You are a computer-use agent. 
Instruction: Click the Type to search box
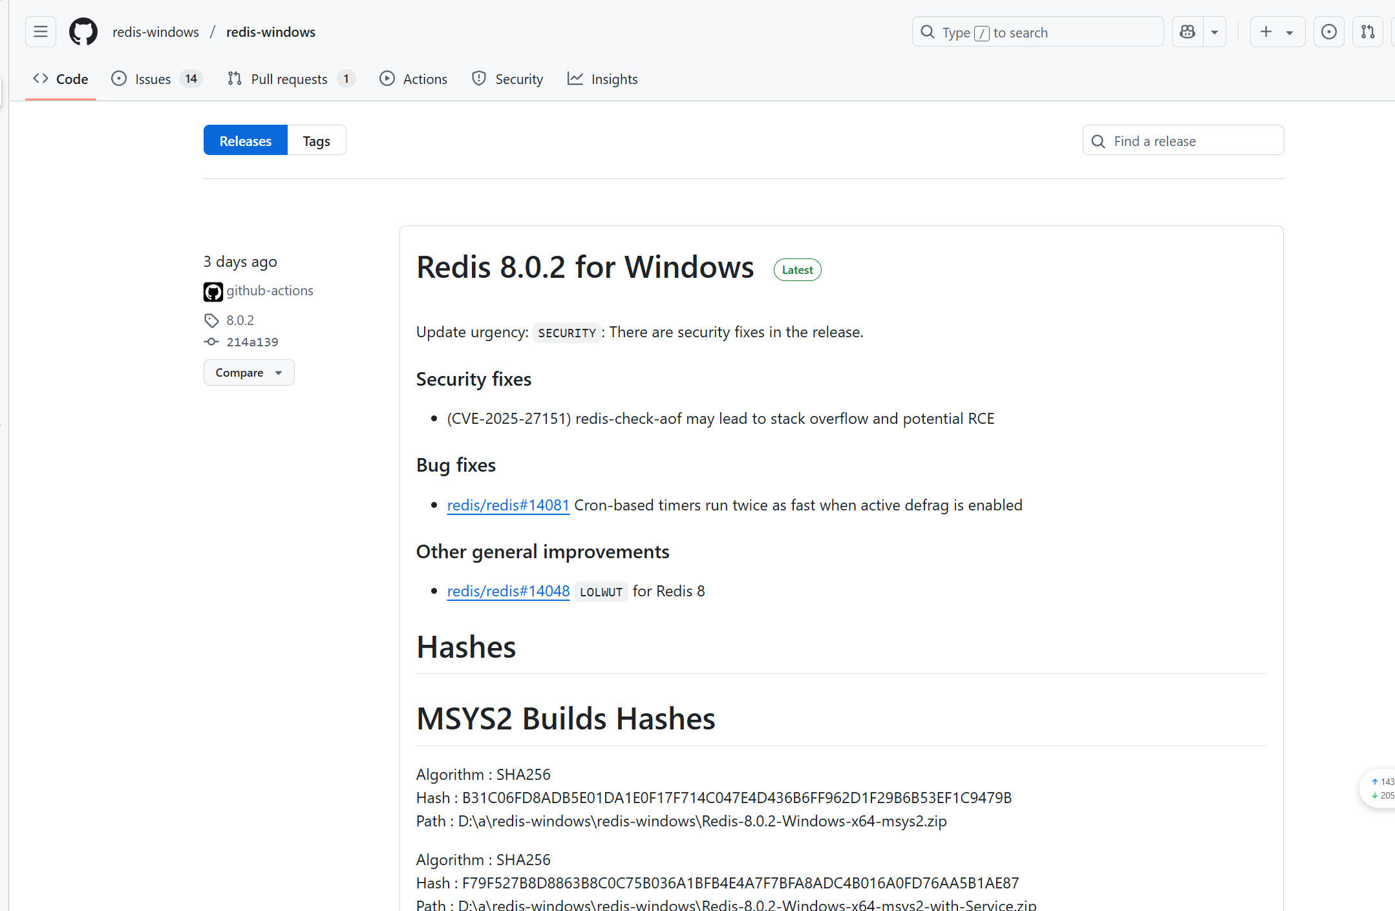click(x=1039, y=32)
